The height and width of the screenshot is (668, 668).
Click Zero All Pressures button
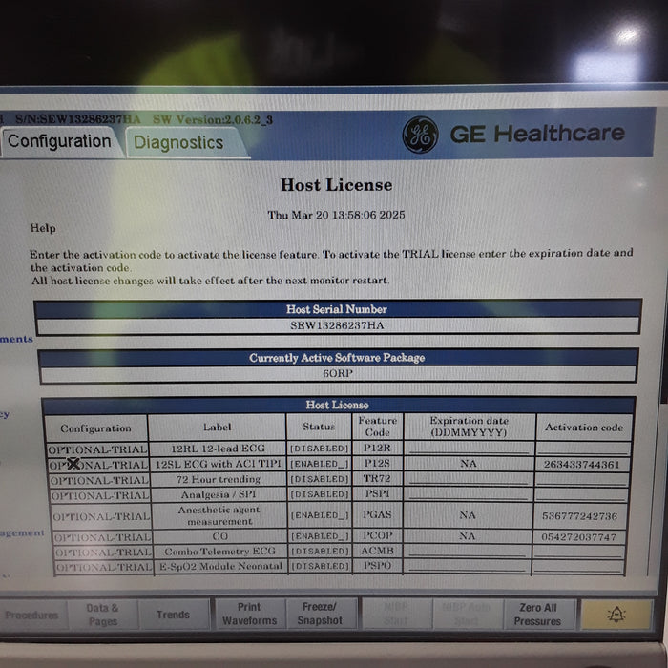click(x=538, y=615)
